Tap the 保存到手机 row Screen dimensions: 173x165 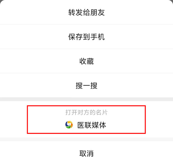86,37
